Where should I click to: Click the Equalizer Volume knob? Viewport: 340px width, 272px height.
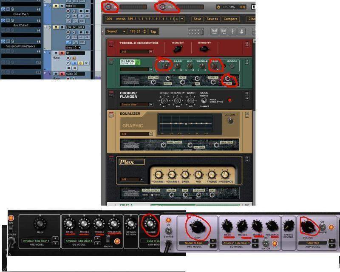tap(230, 121)
